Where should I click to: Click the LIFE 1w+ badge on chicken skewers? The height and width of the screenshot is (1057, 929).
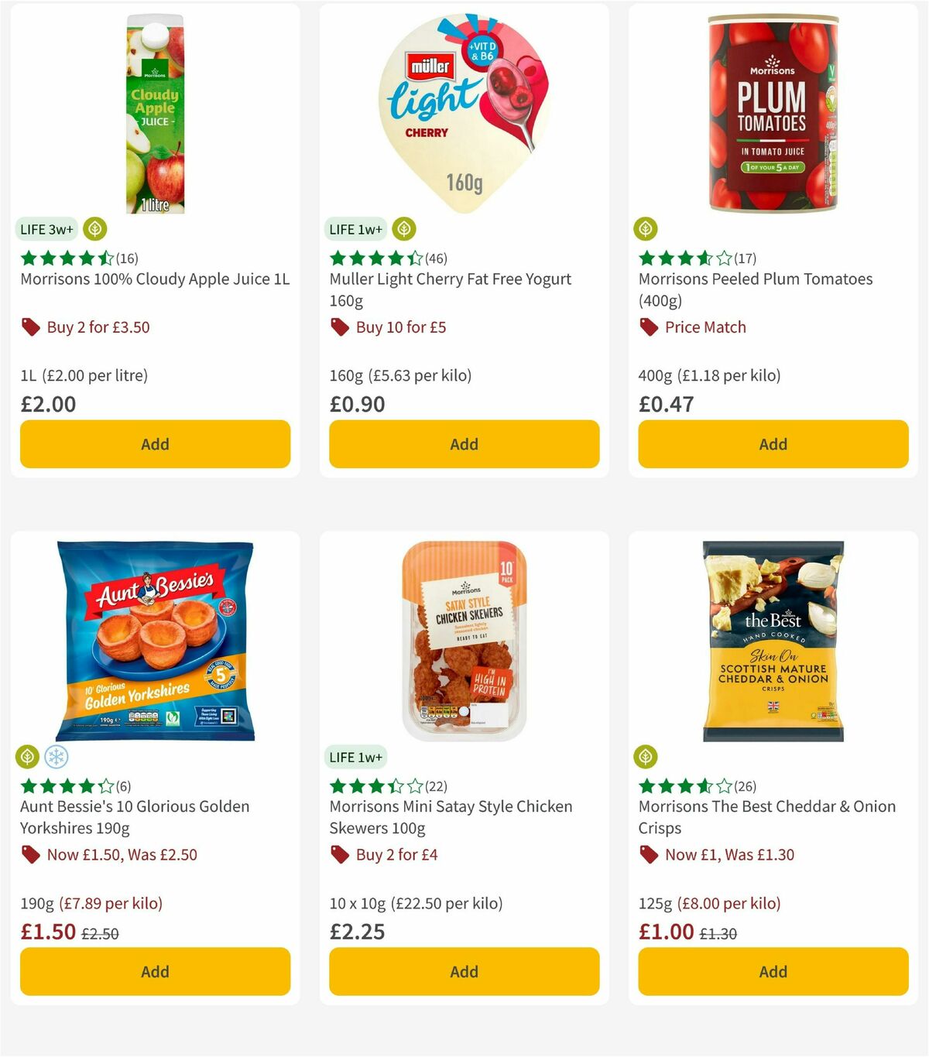click(355, 757)
